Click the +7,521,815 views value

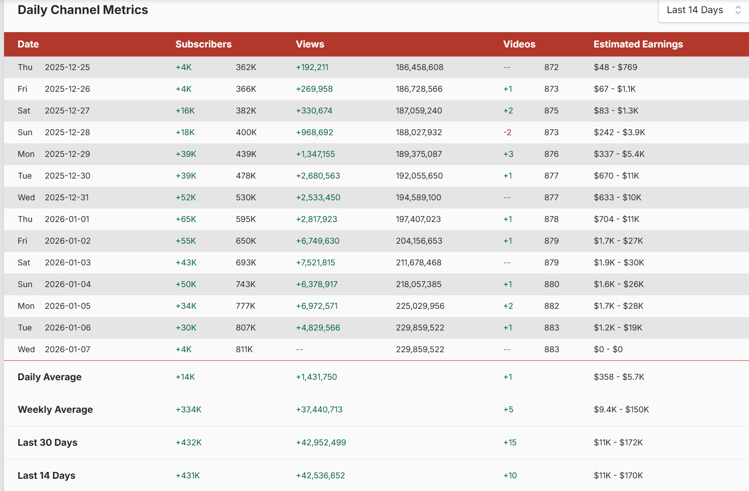pos(315,263)
